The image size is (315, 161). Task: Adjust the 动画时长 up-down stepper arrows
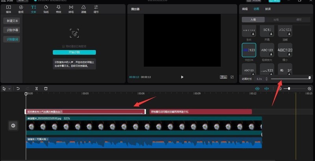coord(267,79)
